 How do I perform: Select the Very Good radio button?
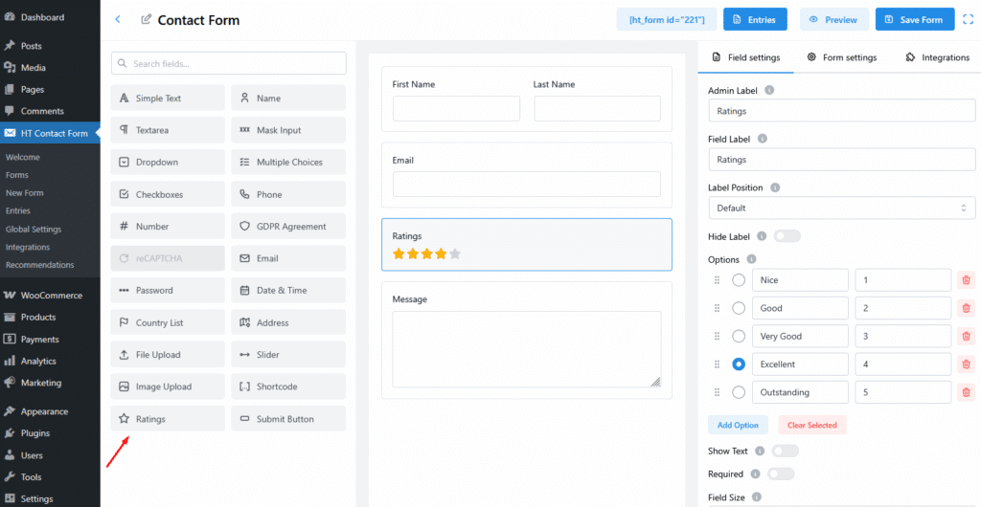(x=739, y=337)
